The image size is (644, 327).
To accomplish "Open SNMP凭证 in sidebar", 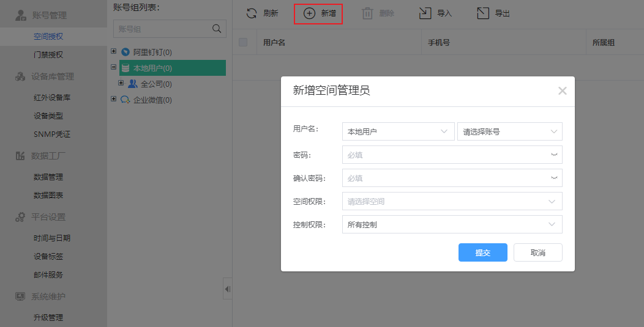I will click(x=52, y=134).
